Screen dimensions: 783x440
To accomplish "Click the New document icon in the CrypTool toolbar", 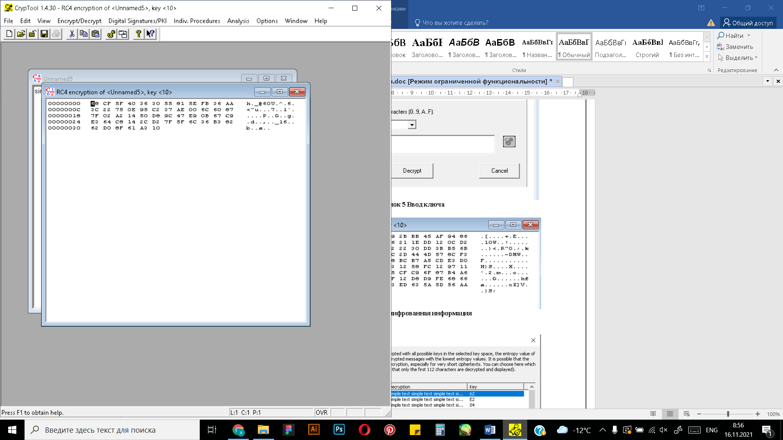I will click(x=9, y=34).
